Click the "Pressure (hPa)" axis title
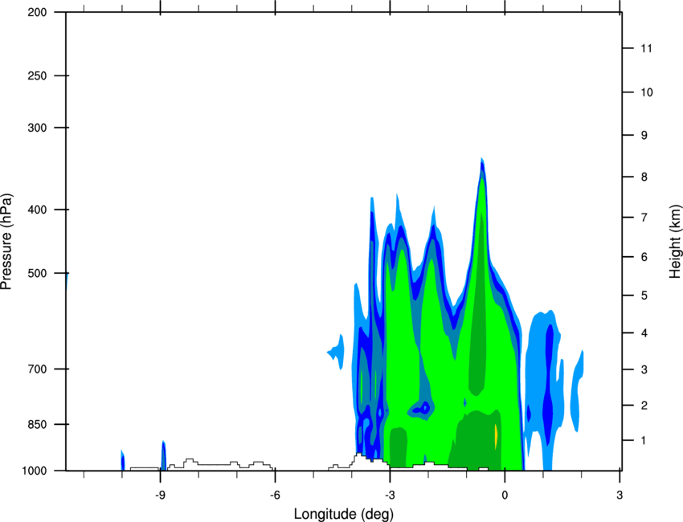The width and height of the screenshot is (683, 522). tap(6, 241)
